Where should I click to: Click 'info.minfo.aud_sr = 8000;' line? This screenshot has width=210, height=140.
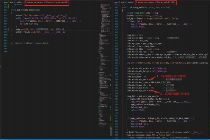140,91
